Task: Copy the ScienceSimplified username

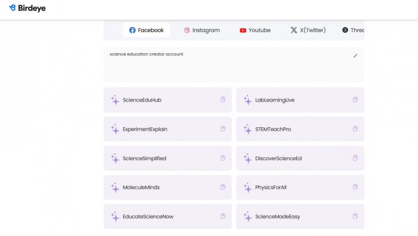Action: [223, 158]
